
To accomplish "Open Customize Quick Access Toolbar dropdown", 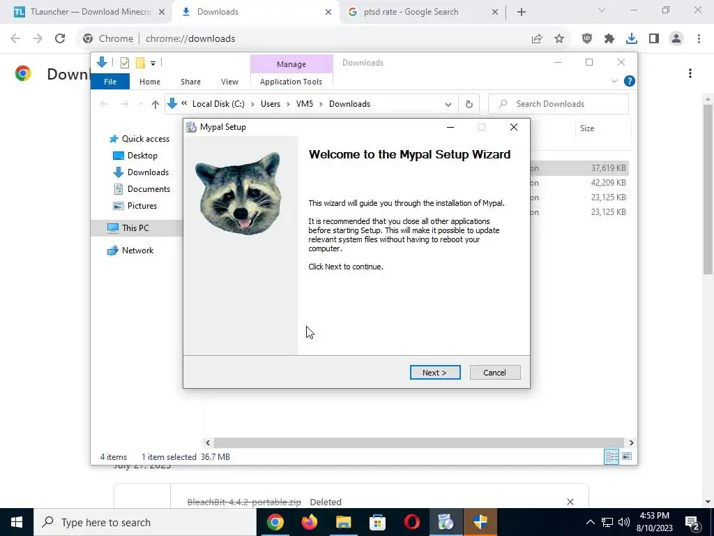I will [153, 64].
